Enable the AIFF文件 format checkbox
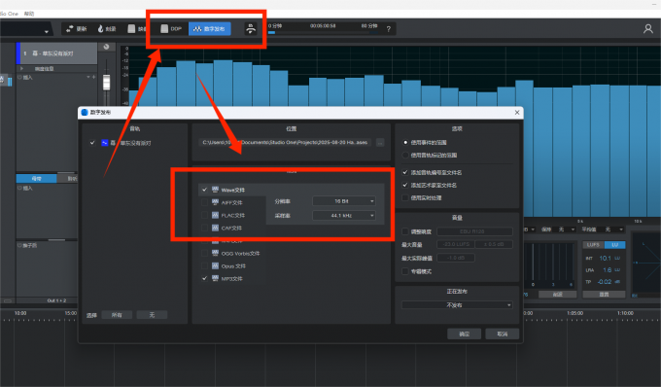661x387 pixels. coord(204,202)
